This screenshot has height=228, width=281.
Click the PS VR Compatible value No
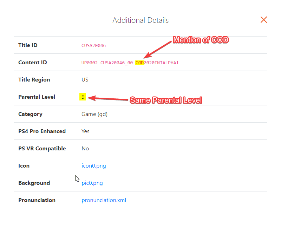[85, 149]
